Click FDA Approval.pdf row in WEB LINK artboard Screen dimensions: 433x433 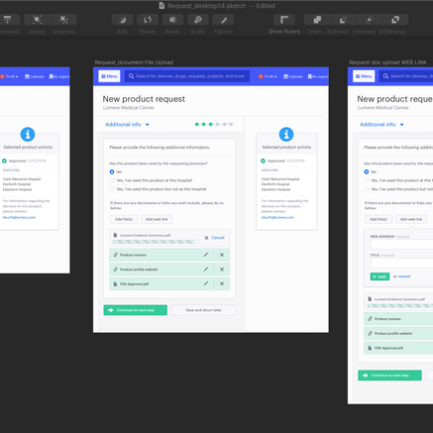[398, 348]
